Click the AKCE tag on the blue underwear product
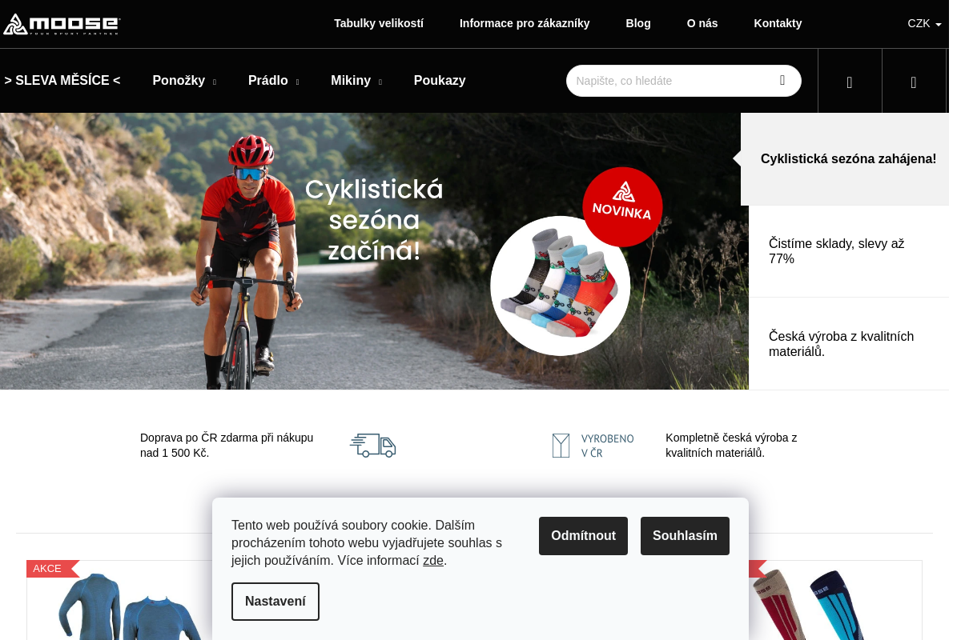The width and height of the screenshot is (961, 640). pos(50,569)
